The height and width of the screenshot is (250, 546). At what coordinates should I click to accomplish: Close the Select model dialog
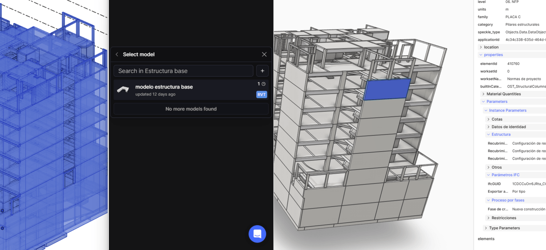click(x=264, y=54)
